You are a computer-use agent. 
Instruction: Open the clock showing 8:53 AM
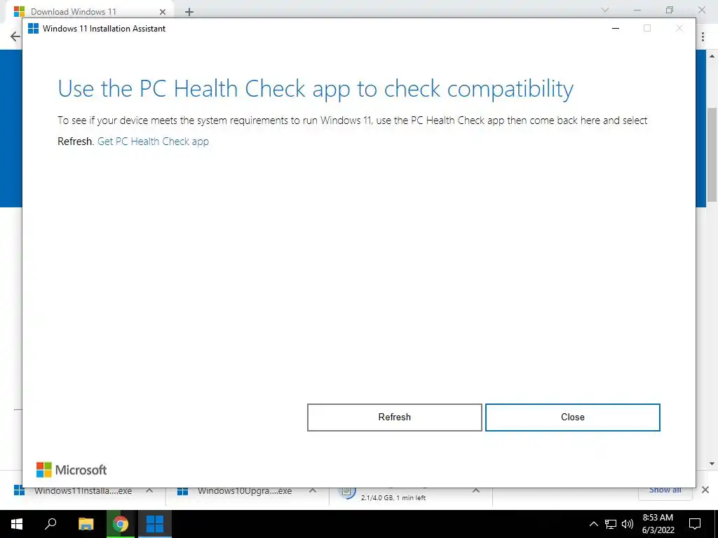coord(658,524)
